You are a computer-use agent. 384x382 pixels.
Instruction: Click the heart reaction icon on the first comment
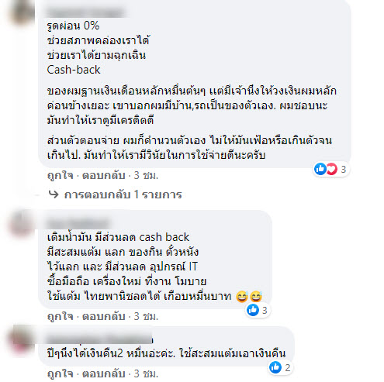331,169
